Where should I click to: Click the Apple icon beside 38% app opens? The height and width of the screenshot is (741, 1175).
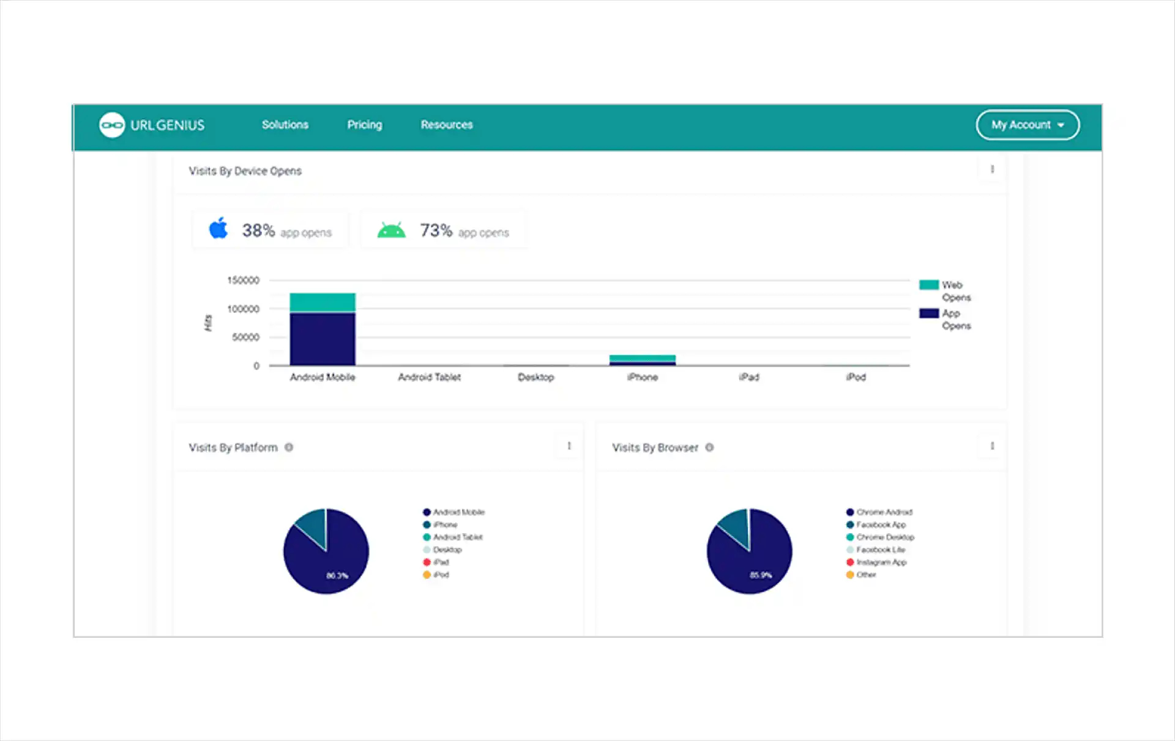pos(218,229)
